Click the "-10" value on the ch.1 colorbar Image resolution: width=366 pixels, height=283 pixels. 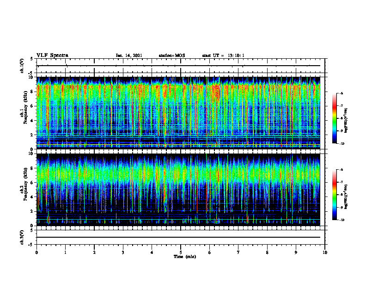(x=342, y=144)
